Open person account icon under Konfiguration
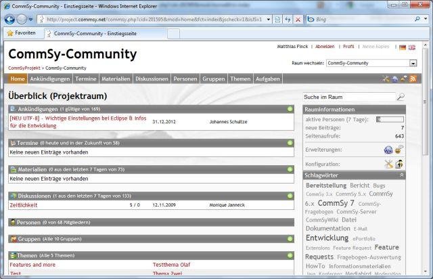This screenshot has height=279, width=433. tap(399, 164)
